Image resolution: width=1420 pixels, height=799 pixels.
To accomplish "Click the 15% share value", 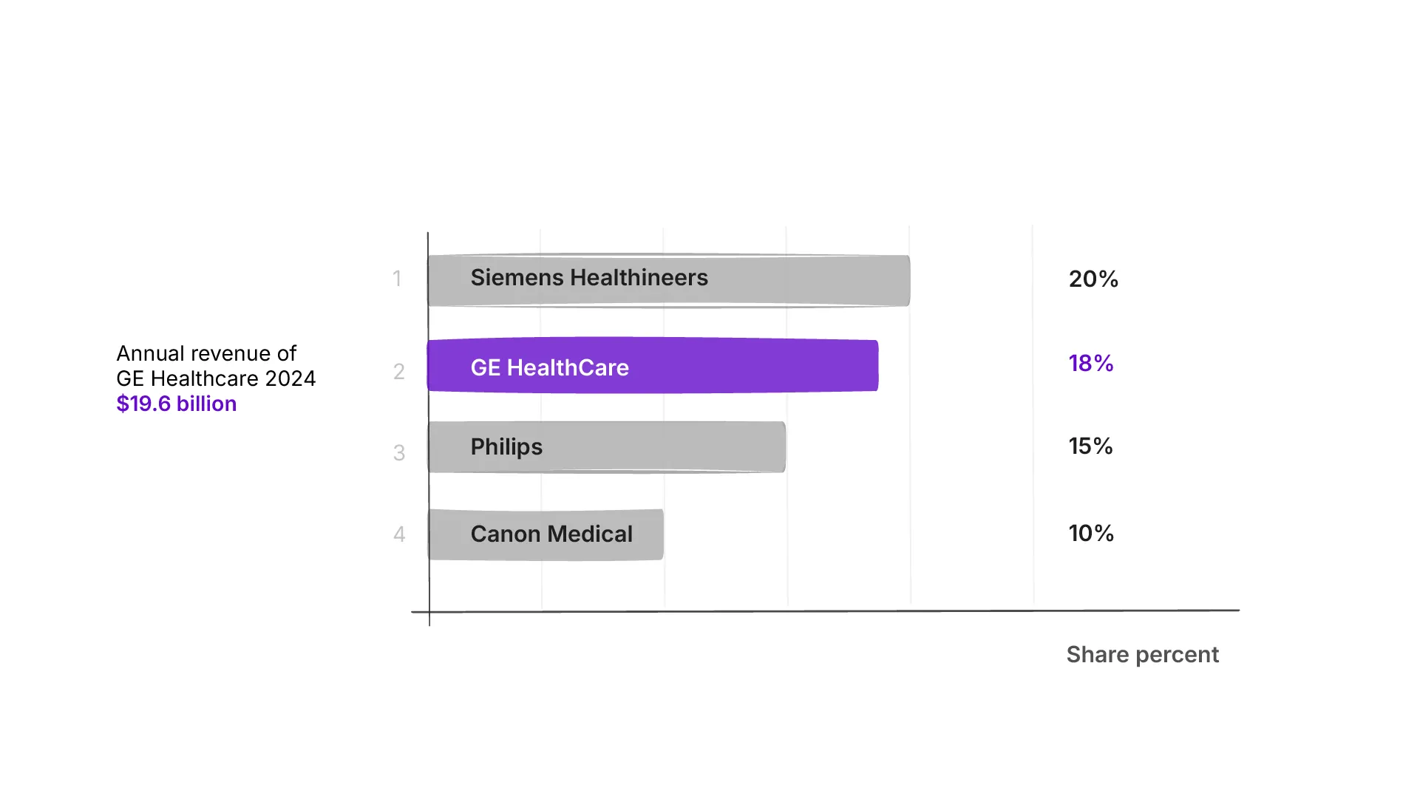I will tap(1090, 446).
